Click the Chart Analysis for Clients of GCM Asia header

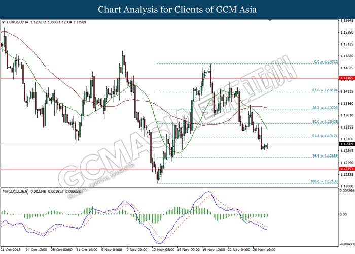point(177,10)
